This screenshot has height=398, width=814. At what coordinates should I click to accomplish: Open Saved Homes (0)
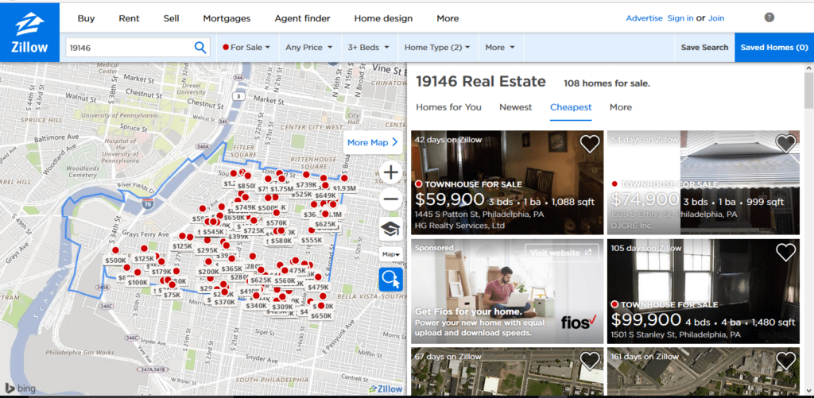774,47
